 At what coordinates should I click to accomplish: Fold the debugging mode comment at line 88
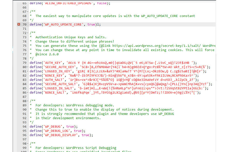coord(27,101)
